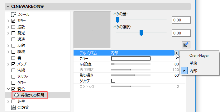
Task: Expand the 環境 channel tree arrow
Action: 8,52
